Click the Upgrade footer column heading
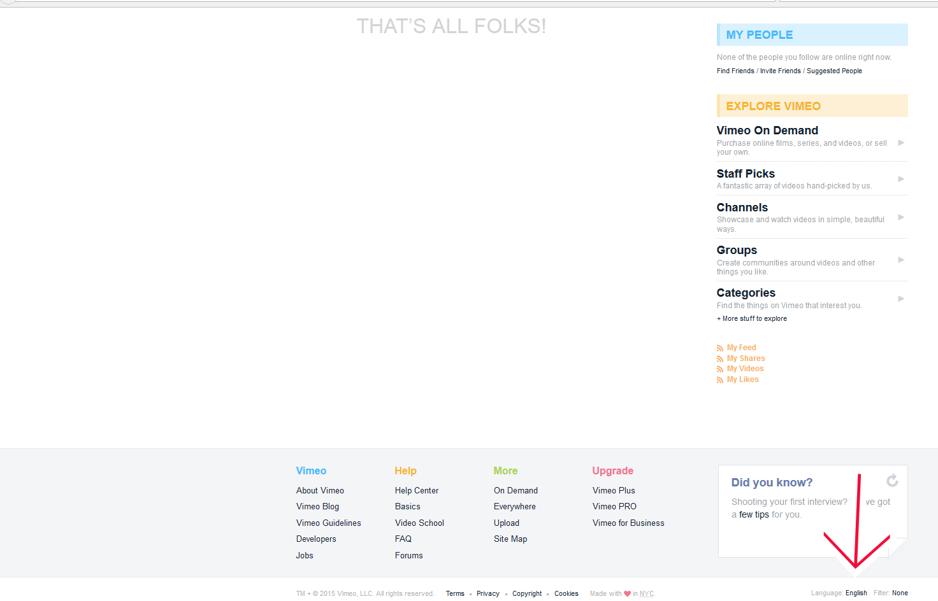Viewport: 938px width, 601px height. [x=613, y=471]
